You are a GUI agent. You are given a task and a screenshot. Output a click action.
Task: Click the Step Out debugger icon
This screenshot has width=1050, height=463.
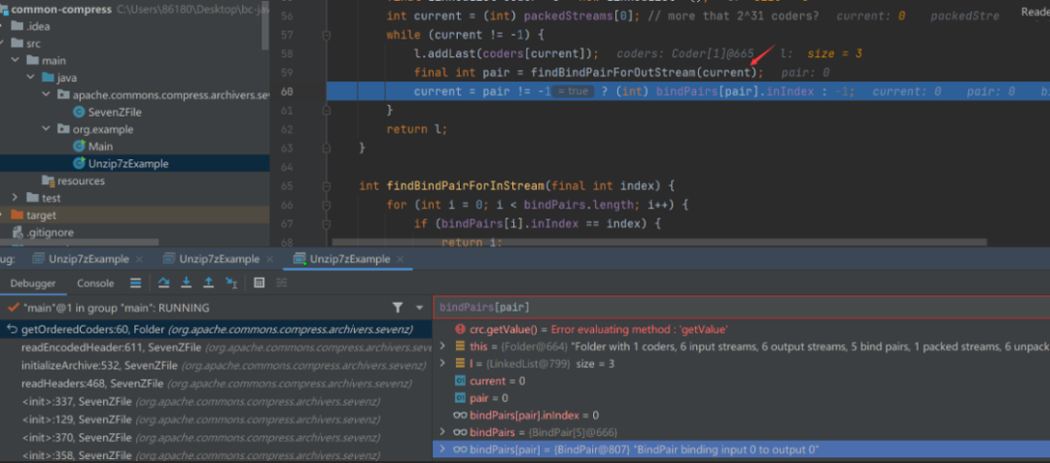208,283
